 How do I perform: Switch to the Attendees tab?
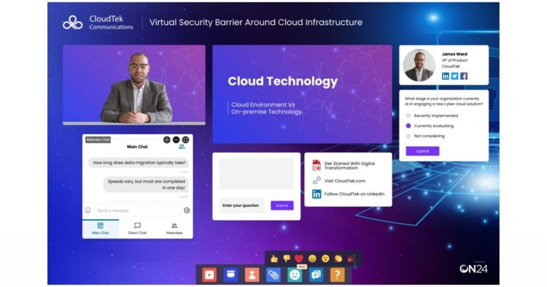(174, 228)
